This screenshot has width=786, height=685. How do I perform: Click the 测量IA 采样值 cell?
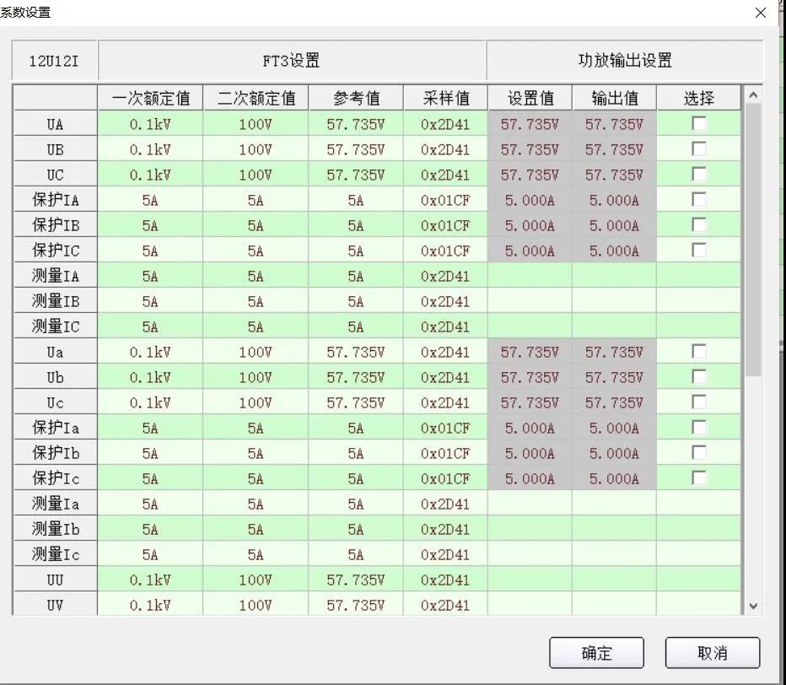(445, 276)
